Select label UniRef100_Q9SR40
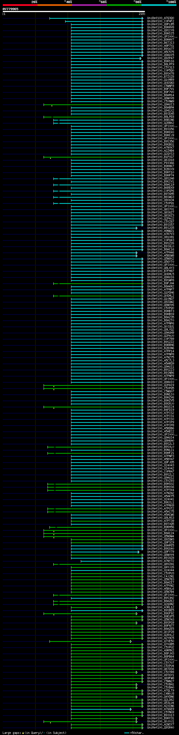The image size is (179, 735). tap(161, 728)
